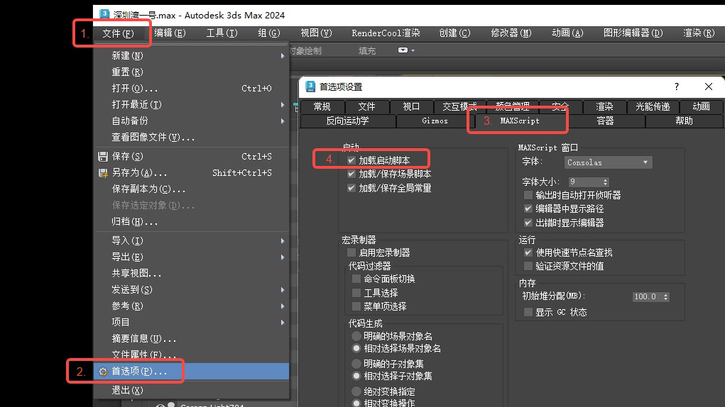Enable 验证资源文件的值 checkbox

528,266
